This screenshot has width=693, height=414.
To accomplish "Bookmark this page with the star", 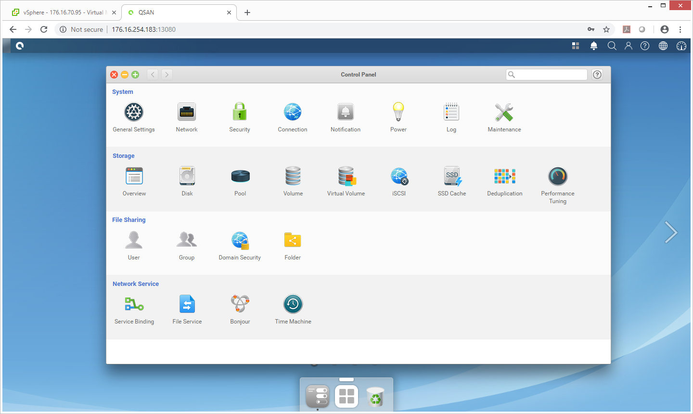I will (x=606, y=29).
